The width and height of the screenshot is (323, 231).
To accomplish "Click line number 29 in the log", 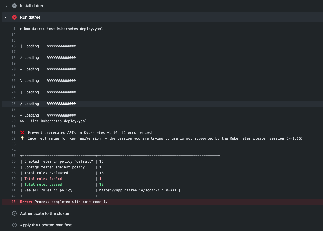I will click(x=13, y=121).
